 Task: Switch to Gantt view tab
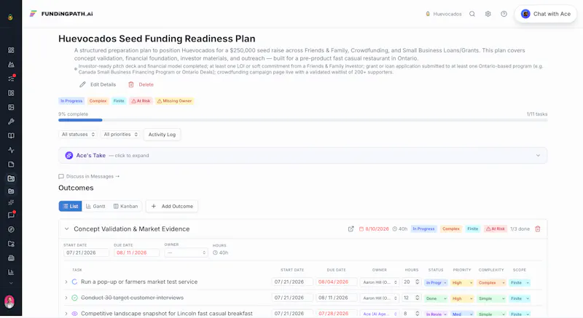pos(95,207)
